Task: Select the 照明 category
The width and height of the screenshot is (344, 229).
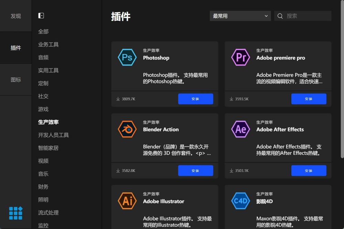Action: pyautogui.click(x=43, y=200)
